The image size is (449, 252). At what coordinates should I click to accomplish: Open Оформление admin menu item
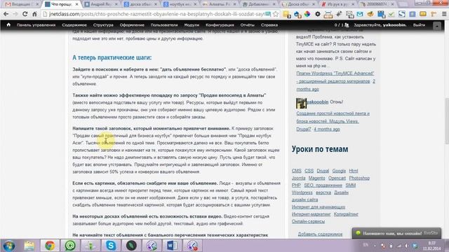[x=132, y=25]
